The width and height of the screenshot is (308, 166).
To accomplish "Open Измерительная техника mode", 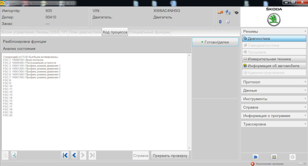I will pyautogui.click(x=274, y=59).
